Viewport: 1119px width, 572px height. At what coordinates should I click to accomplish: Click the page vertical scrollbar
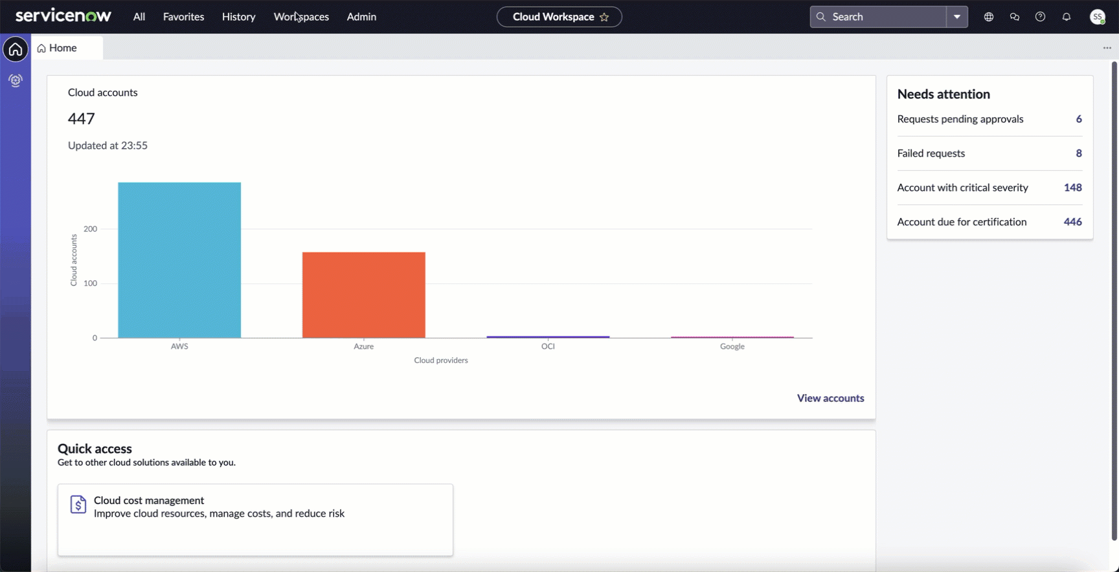1114,301
